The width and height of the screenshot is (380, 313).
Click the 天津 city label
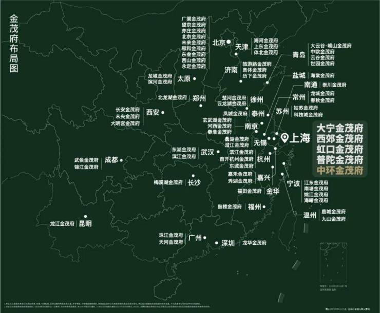click(x=242, y=47)
